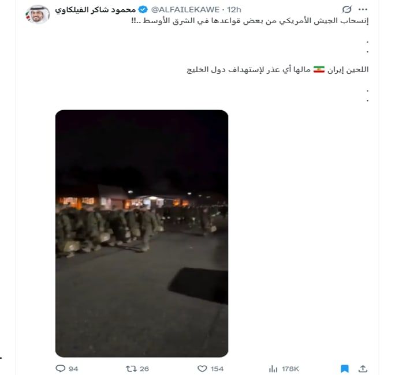Click the repost icon beside 26

(x=131, y=369)
